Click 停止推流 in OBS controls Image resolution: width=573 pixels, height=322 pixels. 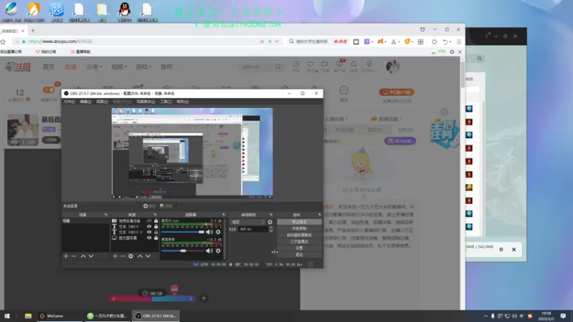point(299,222)
